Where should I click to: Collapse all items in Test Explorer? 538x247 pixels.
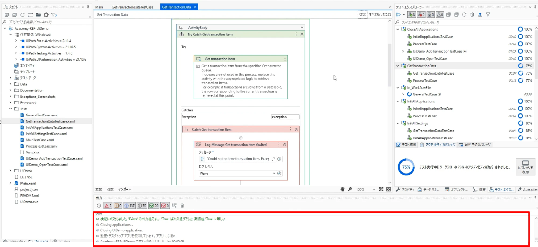[456, 14]
